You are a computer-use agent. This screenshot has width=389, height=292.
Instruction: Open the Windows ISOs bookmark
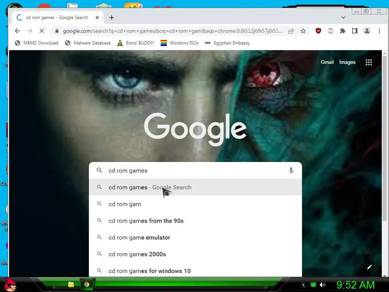(x=180, y=43)
